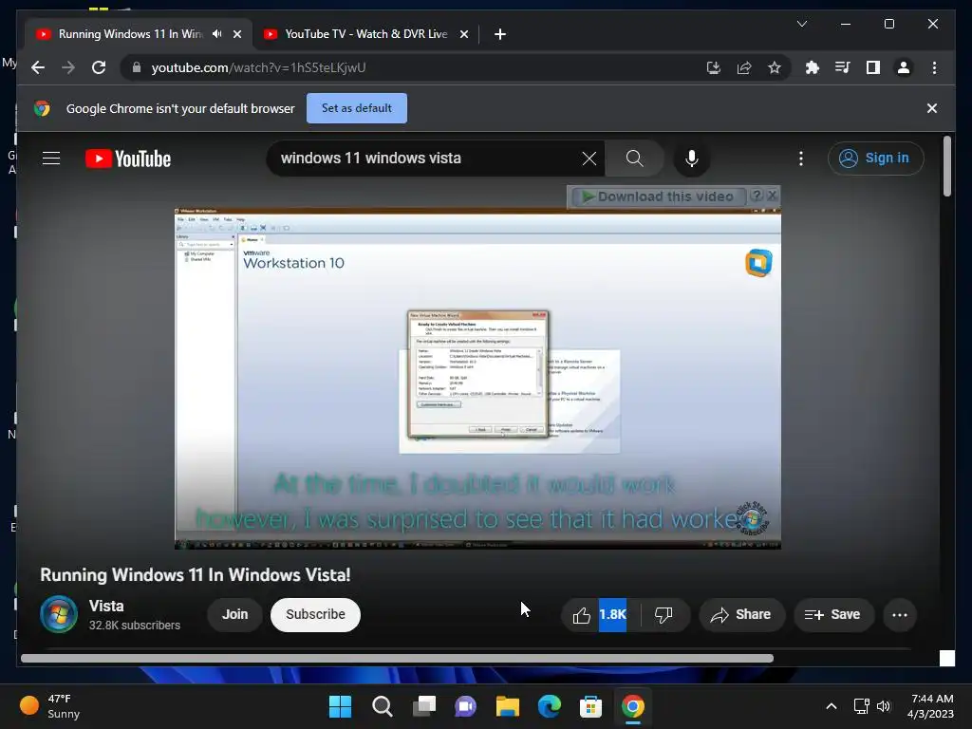Search with your voice microphone
Image resolution: width=972 pixels, height=729 pixels.
[x=692, y=159]
